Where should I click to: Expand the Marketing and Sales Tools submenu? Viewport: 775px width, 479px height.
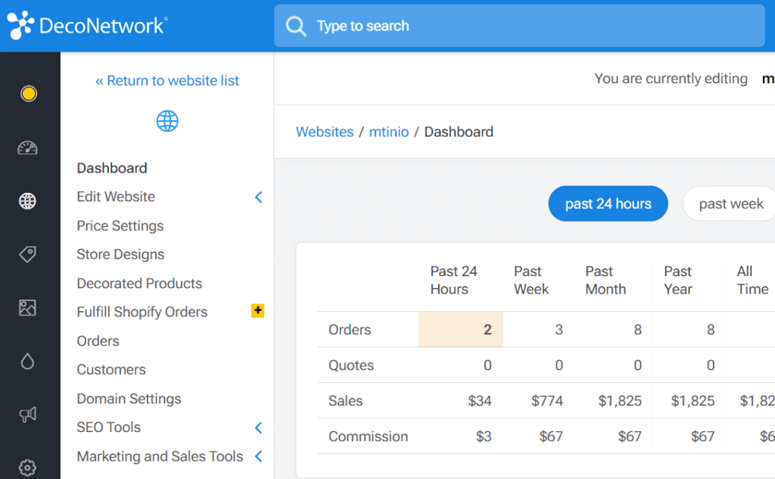click(258, 456)
